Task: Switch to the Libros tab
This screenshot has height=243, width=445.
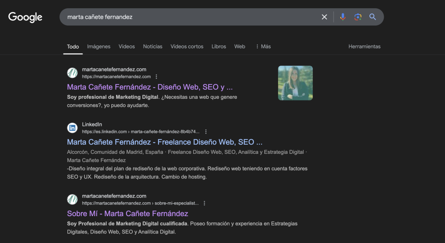Action: click(x=219, y=46)
